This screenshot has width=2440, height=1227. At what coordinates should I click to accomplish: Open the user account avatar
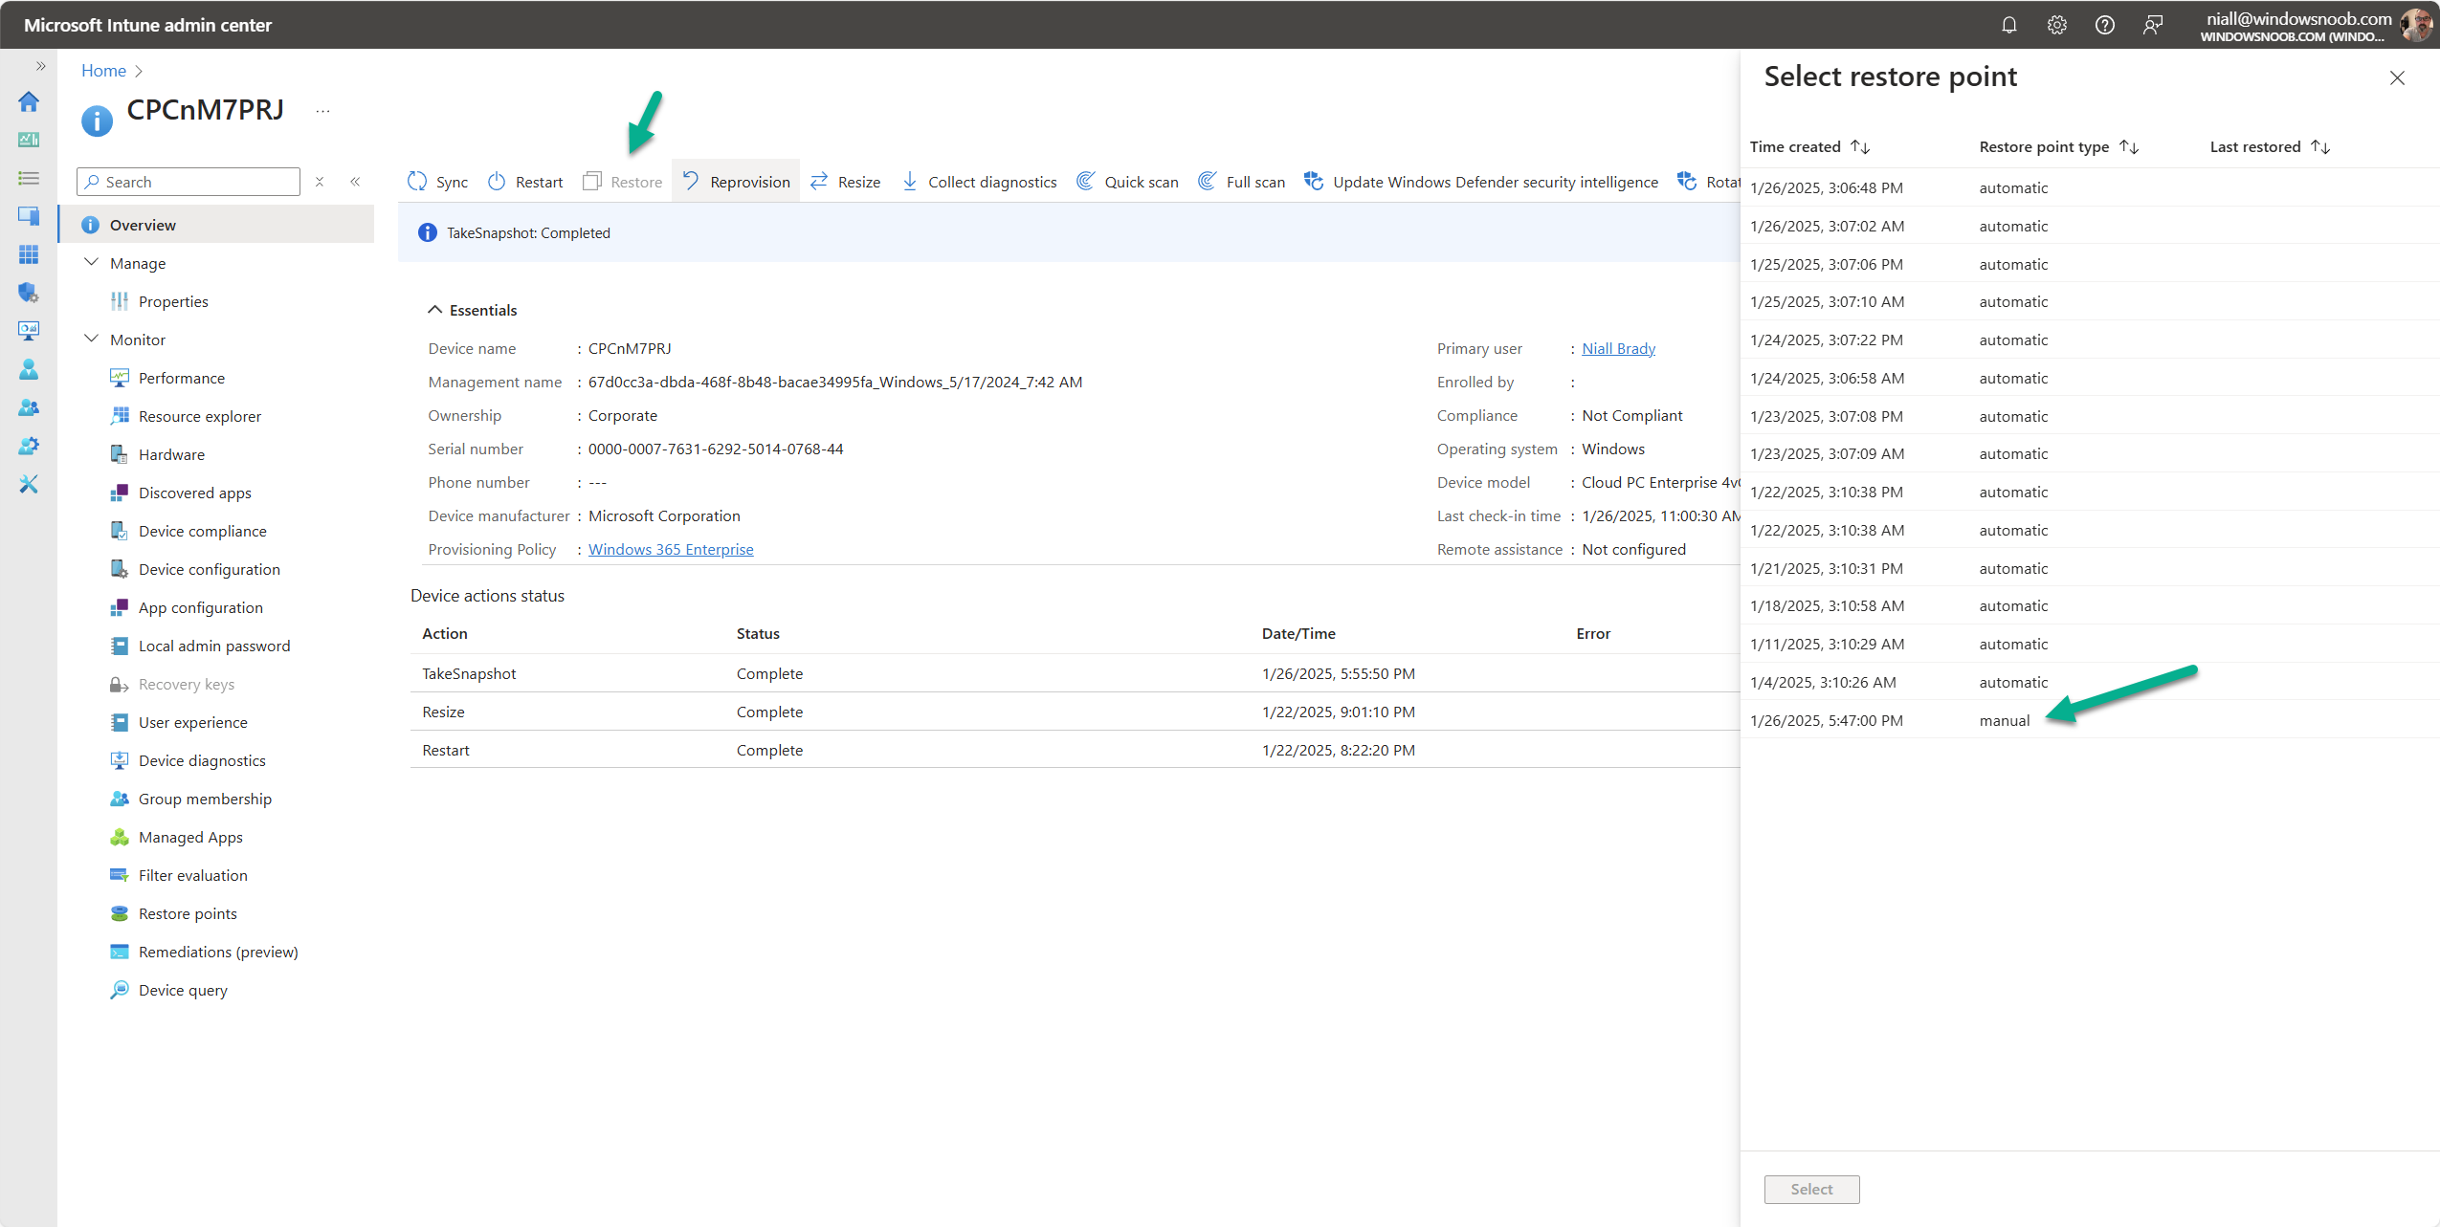[x=2415, y=25]
